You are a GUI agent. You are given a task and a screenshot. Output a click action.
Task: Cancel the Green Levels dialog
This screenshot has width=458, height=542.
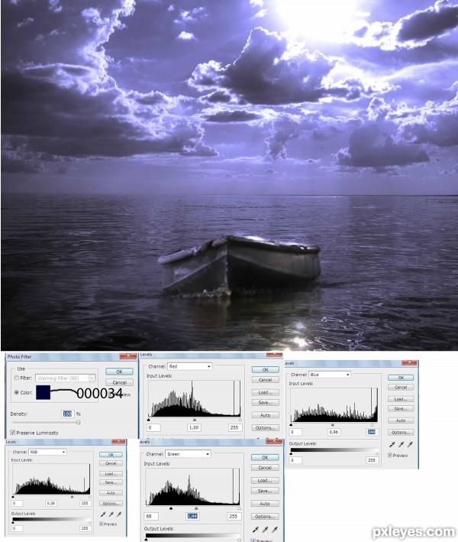tap(265, 467)
